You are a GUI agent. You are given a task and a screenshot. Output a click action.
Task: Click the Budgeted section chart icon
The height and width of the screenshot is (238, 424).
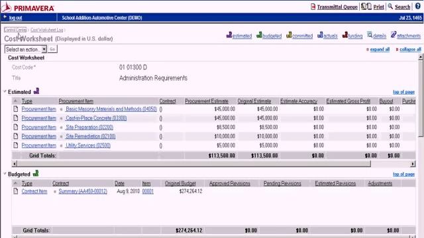coord(35,173)
